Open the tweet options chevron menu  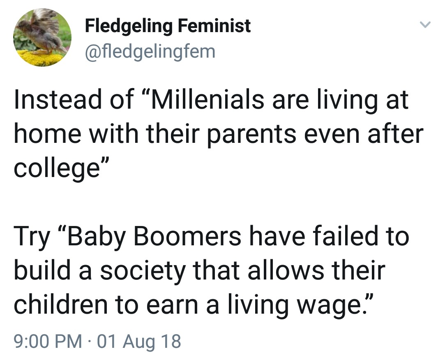click(x=425, y=26)
